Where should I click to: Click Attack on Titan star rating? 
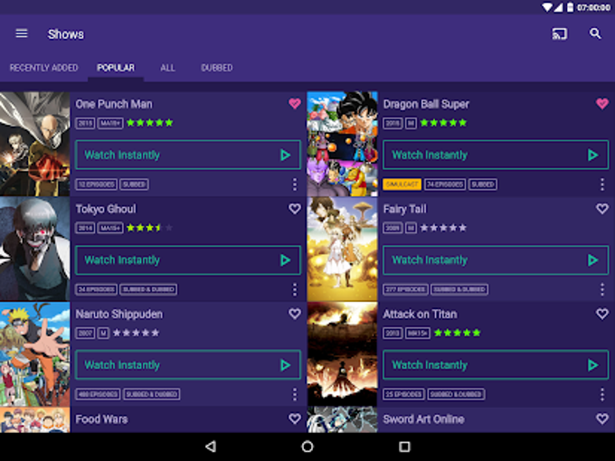[457, 333]
